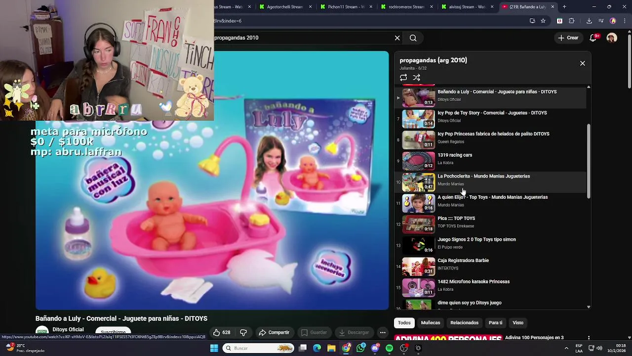
Task: Open more actions menu below video
Action: pyautogui.click(x=383, y=332)
